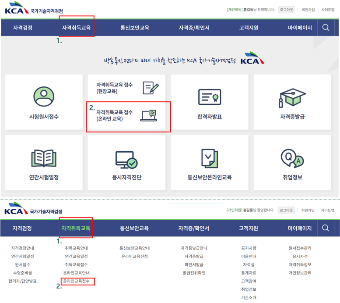Select 취득교육접수 in the submenu
Viewport: 340px width, 303px height.
[x=76, y=264]
